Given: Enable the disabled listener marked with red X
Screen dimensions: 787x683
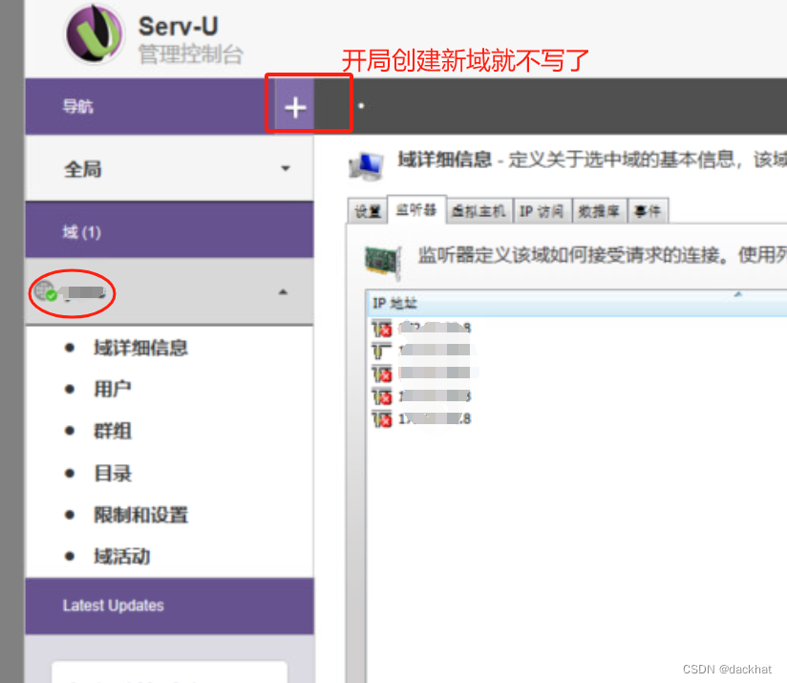Looking at the screenshot, I should tap(382, 329).
